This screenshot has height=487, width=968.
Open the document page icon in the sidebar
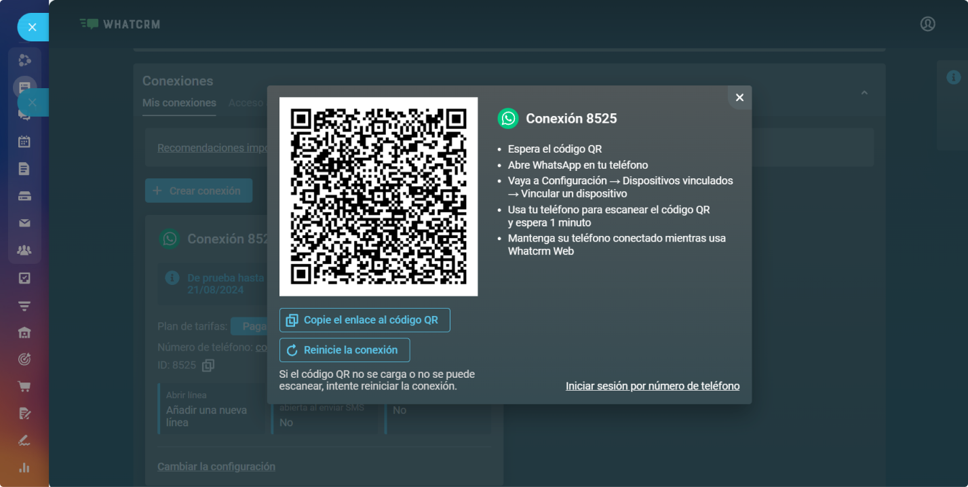pyautogui.click(x=24, y=169)
